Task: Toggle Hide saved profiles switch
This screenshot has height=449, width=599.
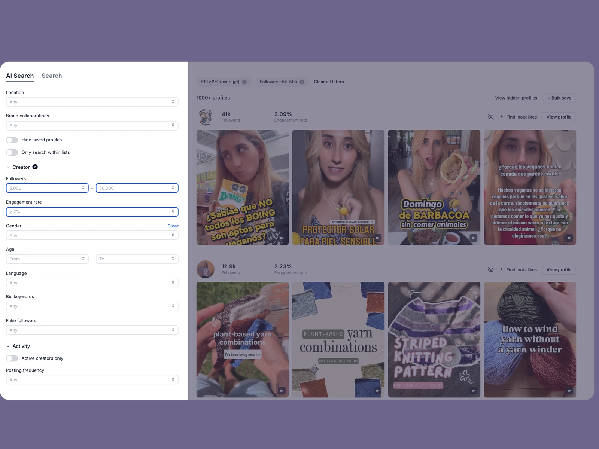Action: [x=12, y=140]
